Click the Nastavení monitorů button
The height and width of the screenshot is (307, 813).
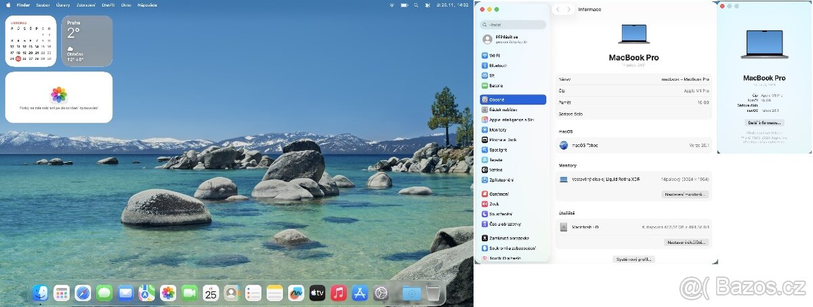click(685, 195)
